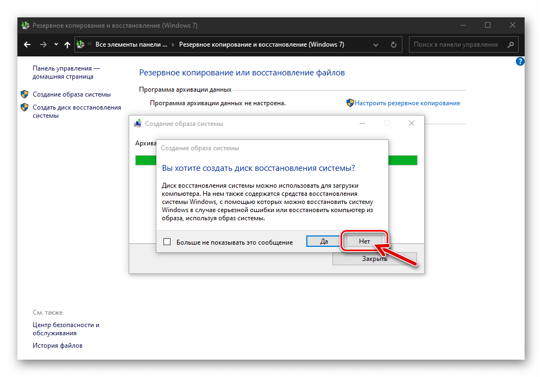The height and width of the screenshot is (377, 542).
Task: Click the forward arrow in navigation bar
Action: [x=43, y=44]
